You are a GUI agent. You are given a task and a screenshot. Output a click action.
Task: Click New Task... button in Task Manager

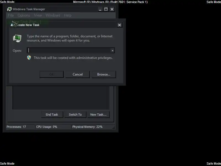pos(98,115)
